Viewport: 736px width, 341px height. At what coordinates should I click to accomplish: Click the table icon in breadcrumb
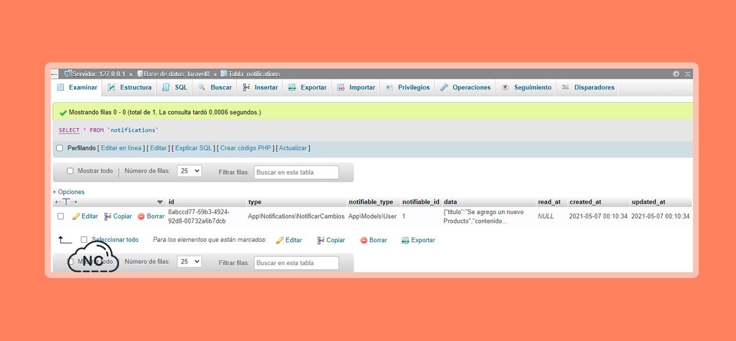point(224,73)
